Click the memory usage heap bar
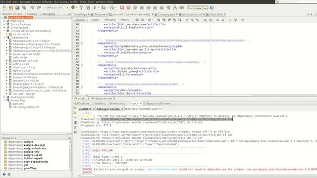 (197, 8)
